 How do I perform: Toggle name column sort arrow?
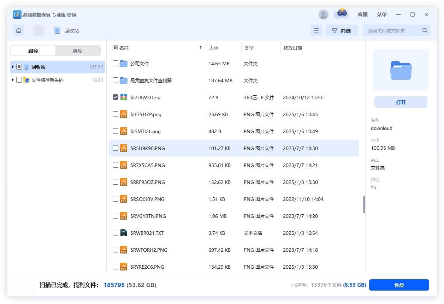click(201, 48)
